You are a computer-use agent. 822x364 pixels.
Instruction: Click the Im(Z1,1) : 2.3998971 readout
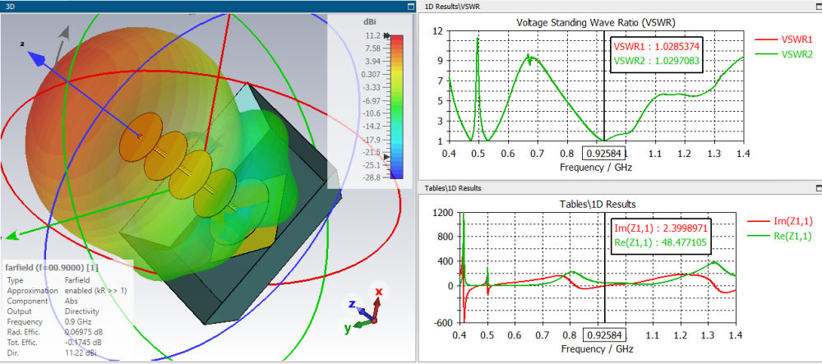pos(661,227)
